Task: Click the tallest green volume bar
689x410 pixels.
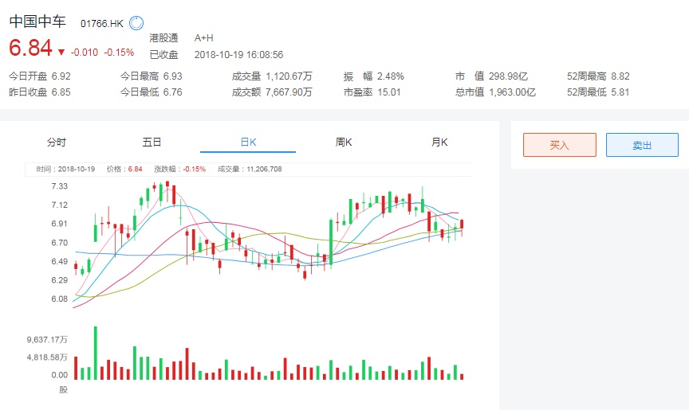Action: tap(96, 353)
